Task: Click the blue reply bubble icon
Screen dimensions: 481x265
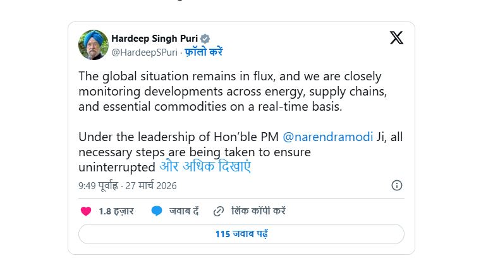Action: pyautogui.click(x=157, y=211)
